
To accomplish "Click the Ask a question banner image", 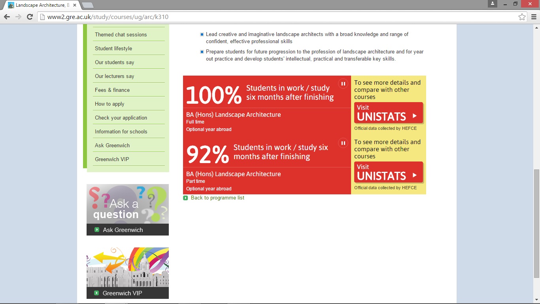I will pos(128,204).
